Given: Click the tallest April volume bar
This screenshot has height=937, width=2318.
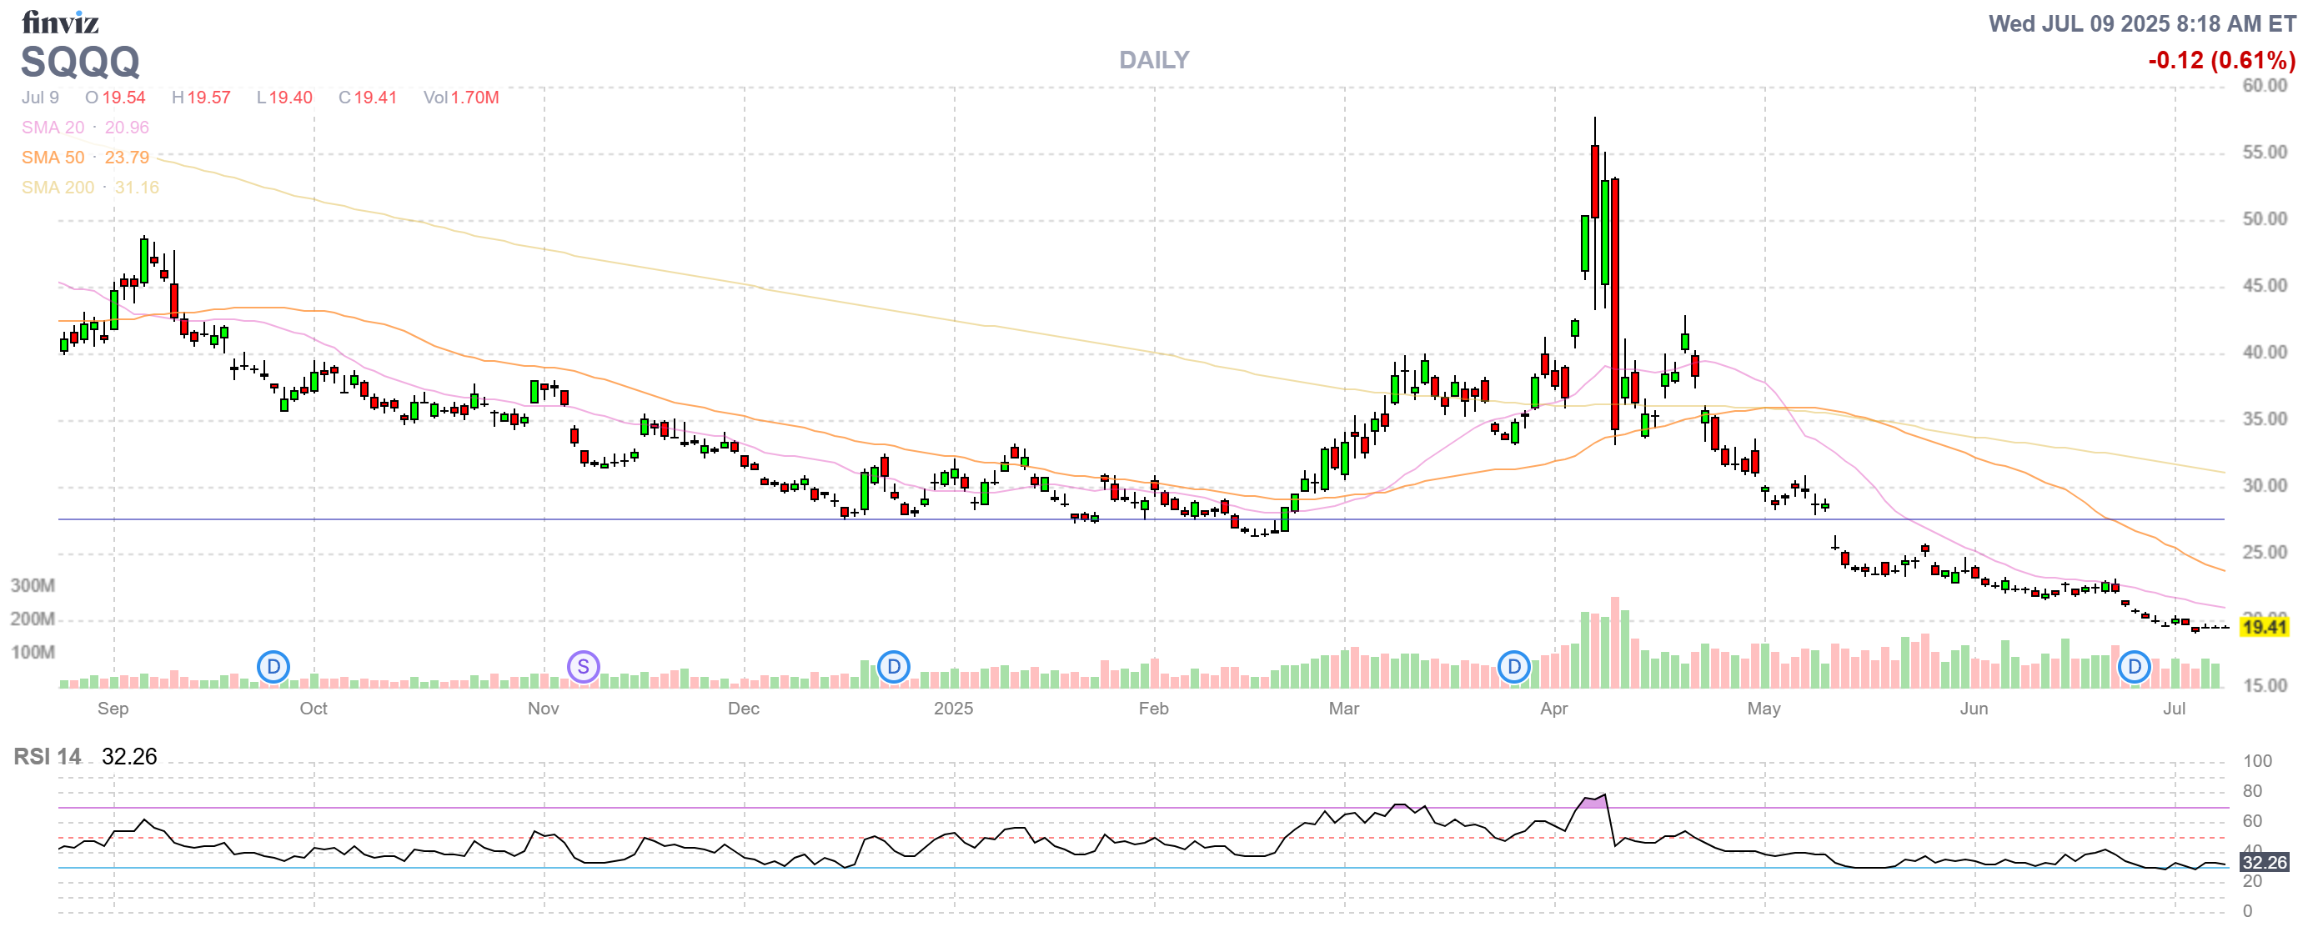Looking at the screenshot, I should click(1615, 643).
